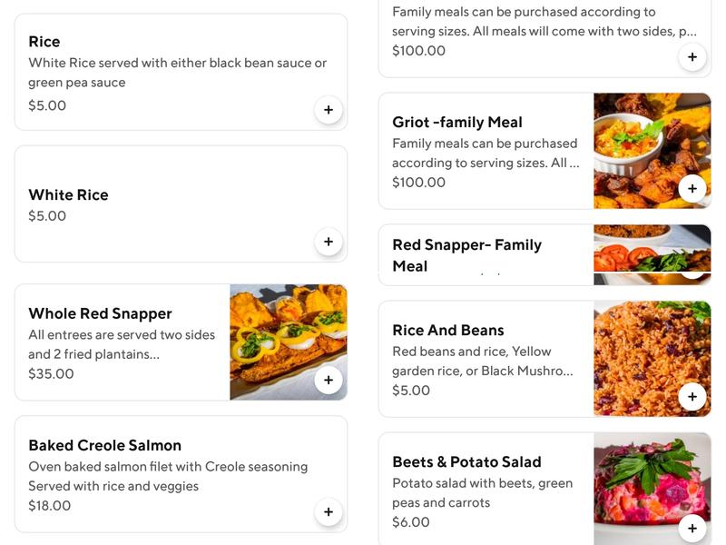Click the add button for Rice And Beans
The height and width of the screenshot is (545, 726).
[x=692, y=397]
